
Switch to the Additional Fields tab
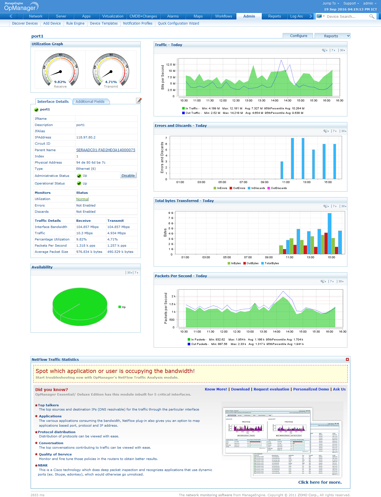90,101
